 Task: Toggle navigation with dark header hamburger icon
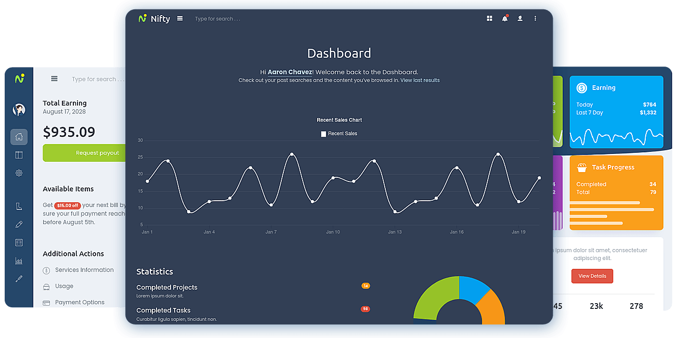coord(180,18)
